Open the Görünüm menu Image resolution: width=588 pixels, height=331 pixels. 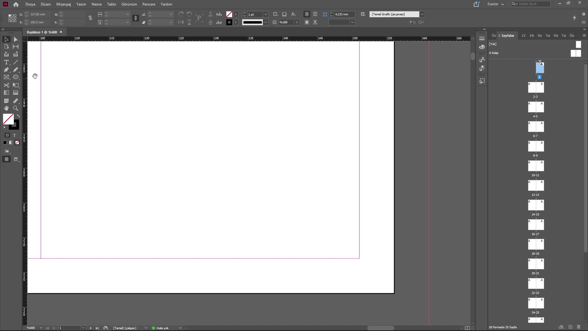pyautogui.click(x=129, y=4)
